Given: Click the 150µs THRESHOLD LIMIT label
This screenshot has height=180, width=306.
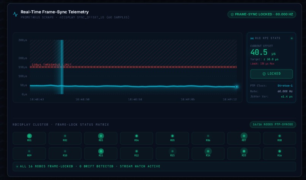Looking at the screenshot, I should pyautogui.click(x=52, y=65).
